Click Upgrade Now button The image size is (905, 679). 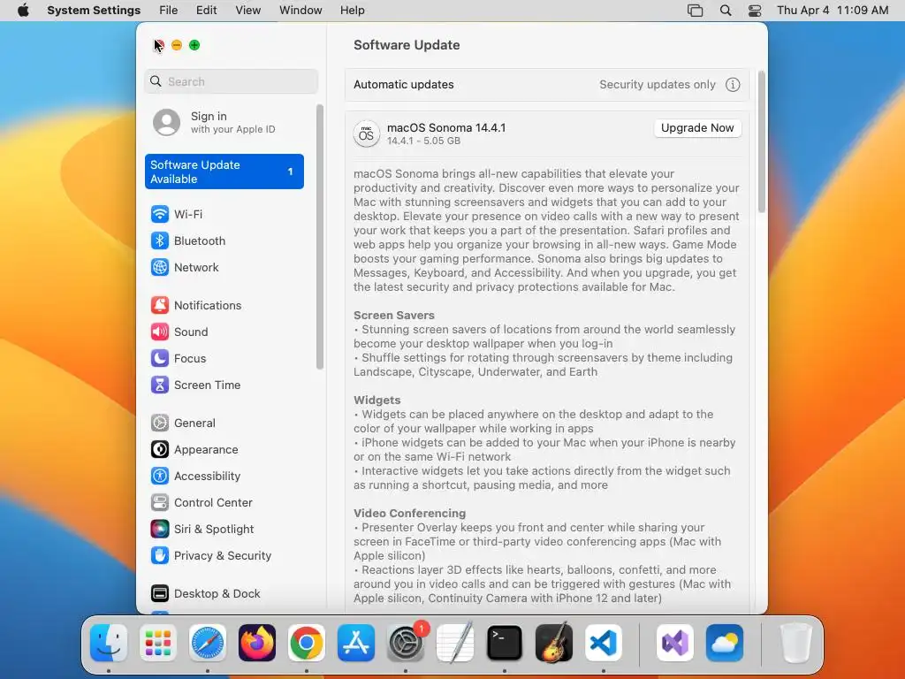(697, 128)
